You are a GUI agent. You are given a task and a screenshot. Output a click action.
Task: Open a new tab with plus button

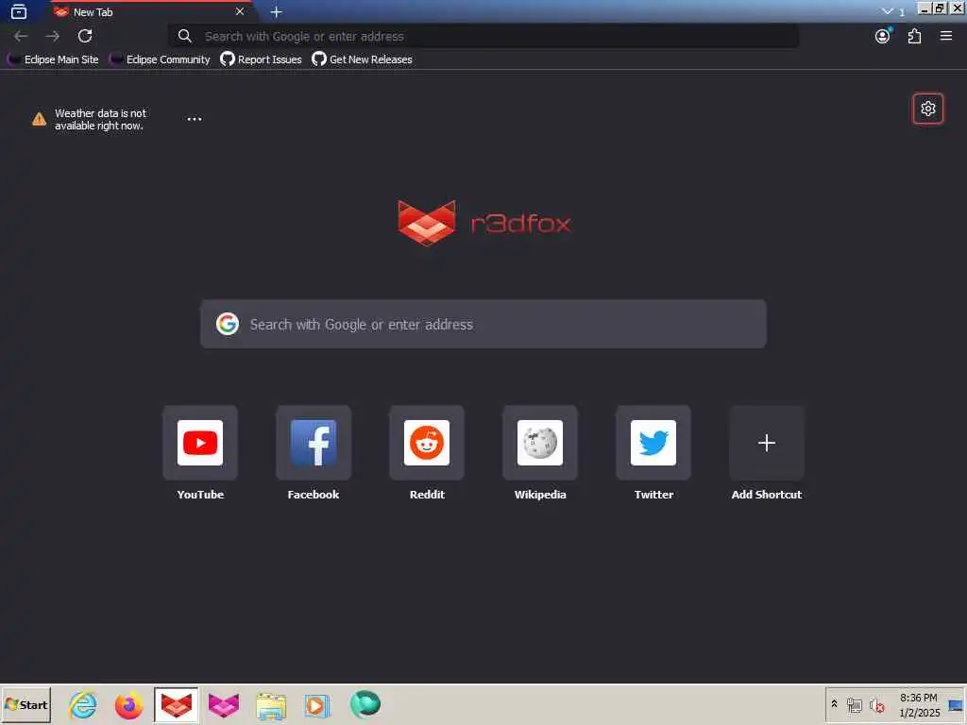point(277,11)
